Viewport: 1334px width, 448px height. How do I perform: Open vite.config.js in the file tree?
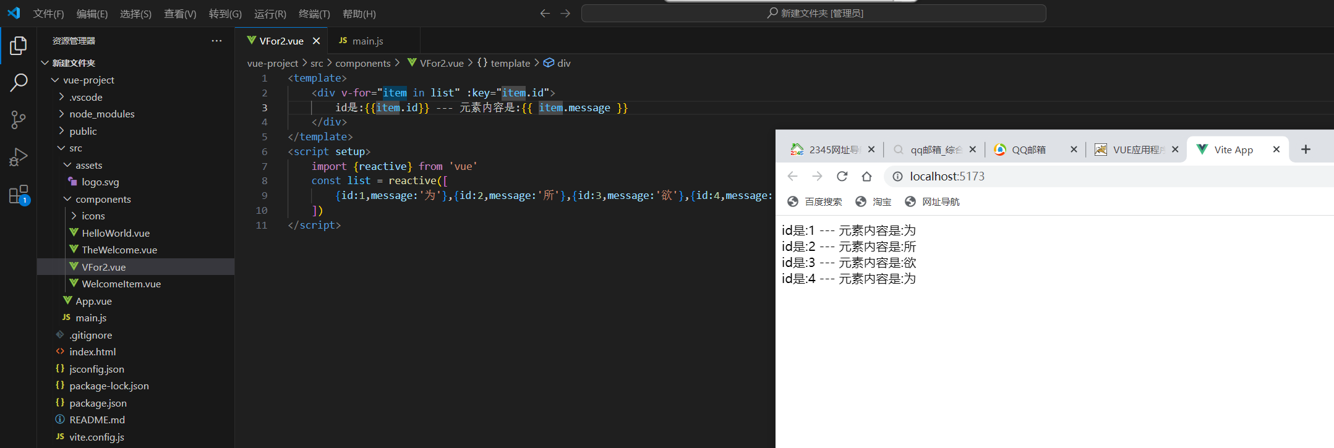(96, 437)
